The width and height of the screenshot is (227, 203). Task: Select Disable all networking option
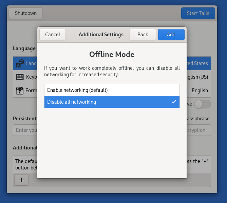[x=112, y=102]
